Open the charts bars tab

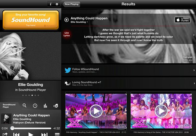pos(45,106)
